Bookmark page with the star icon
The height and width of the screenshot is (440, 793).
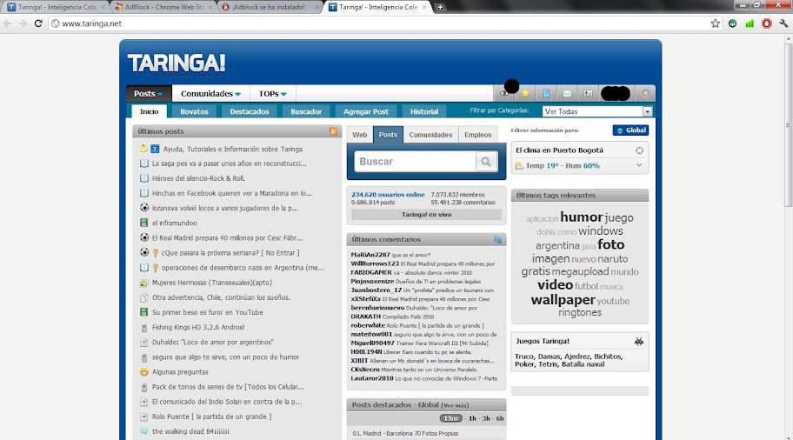(715, 23)
